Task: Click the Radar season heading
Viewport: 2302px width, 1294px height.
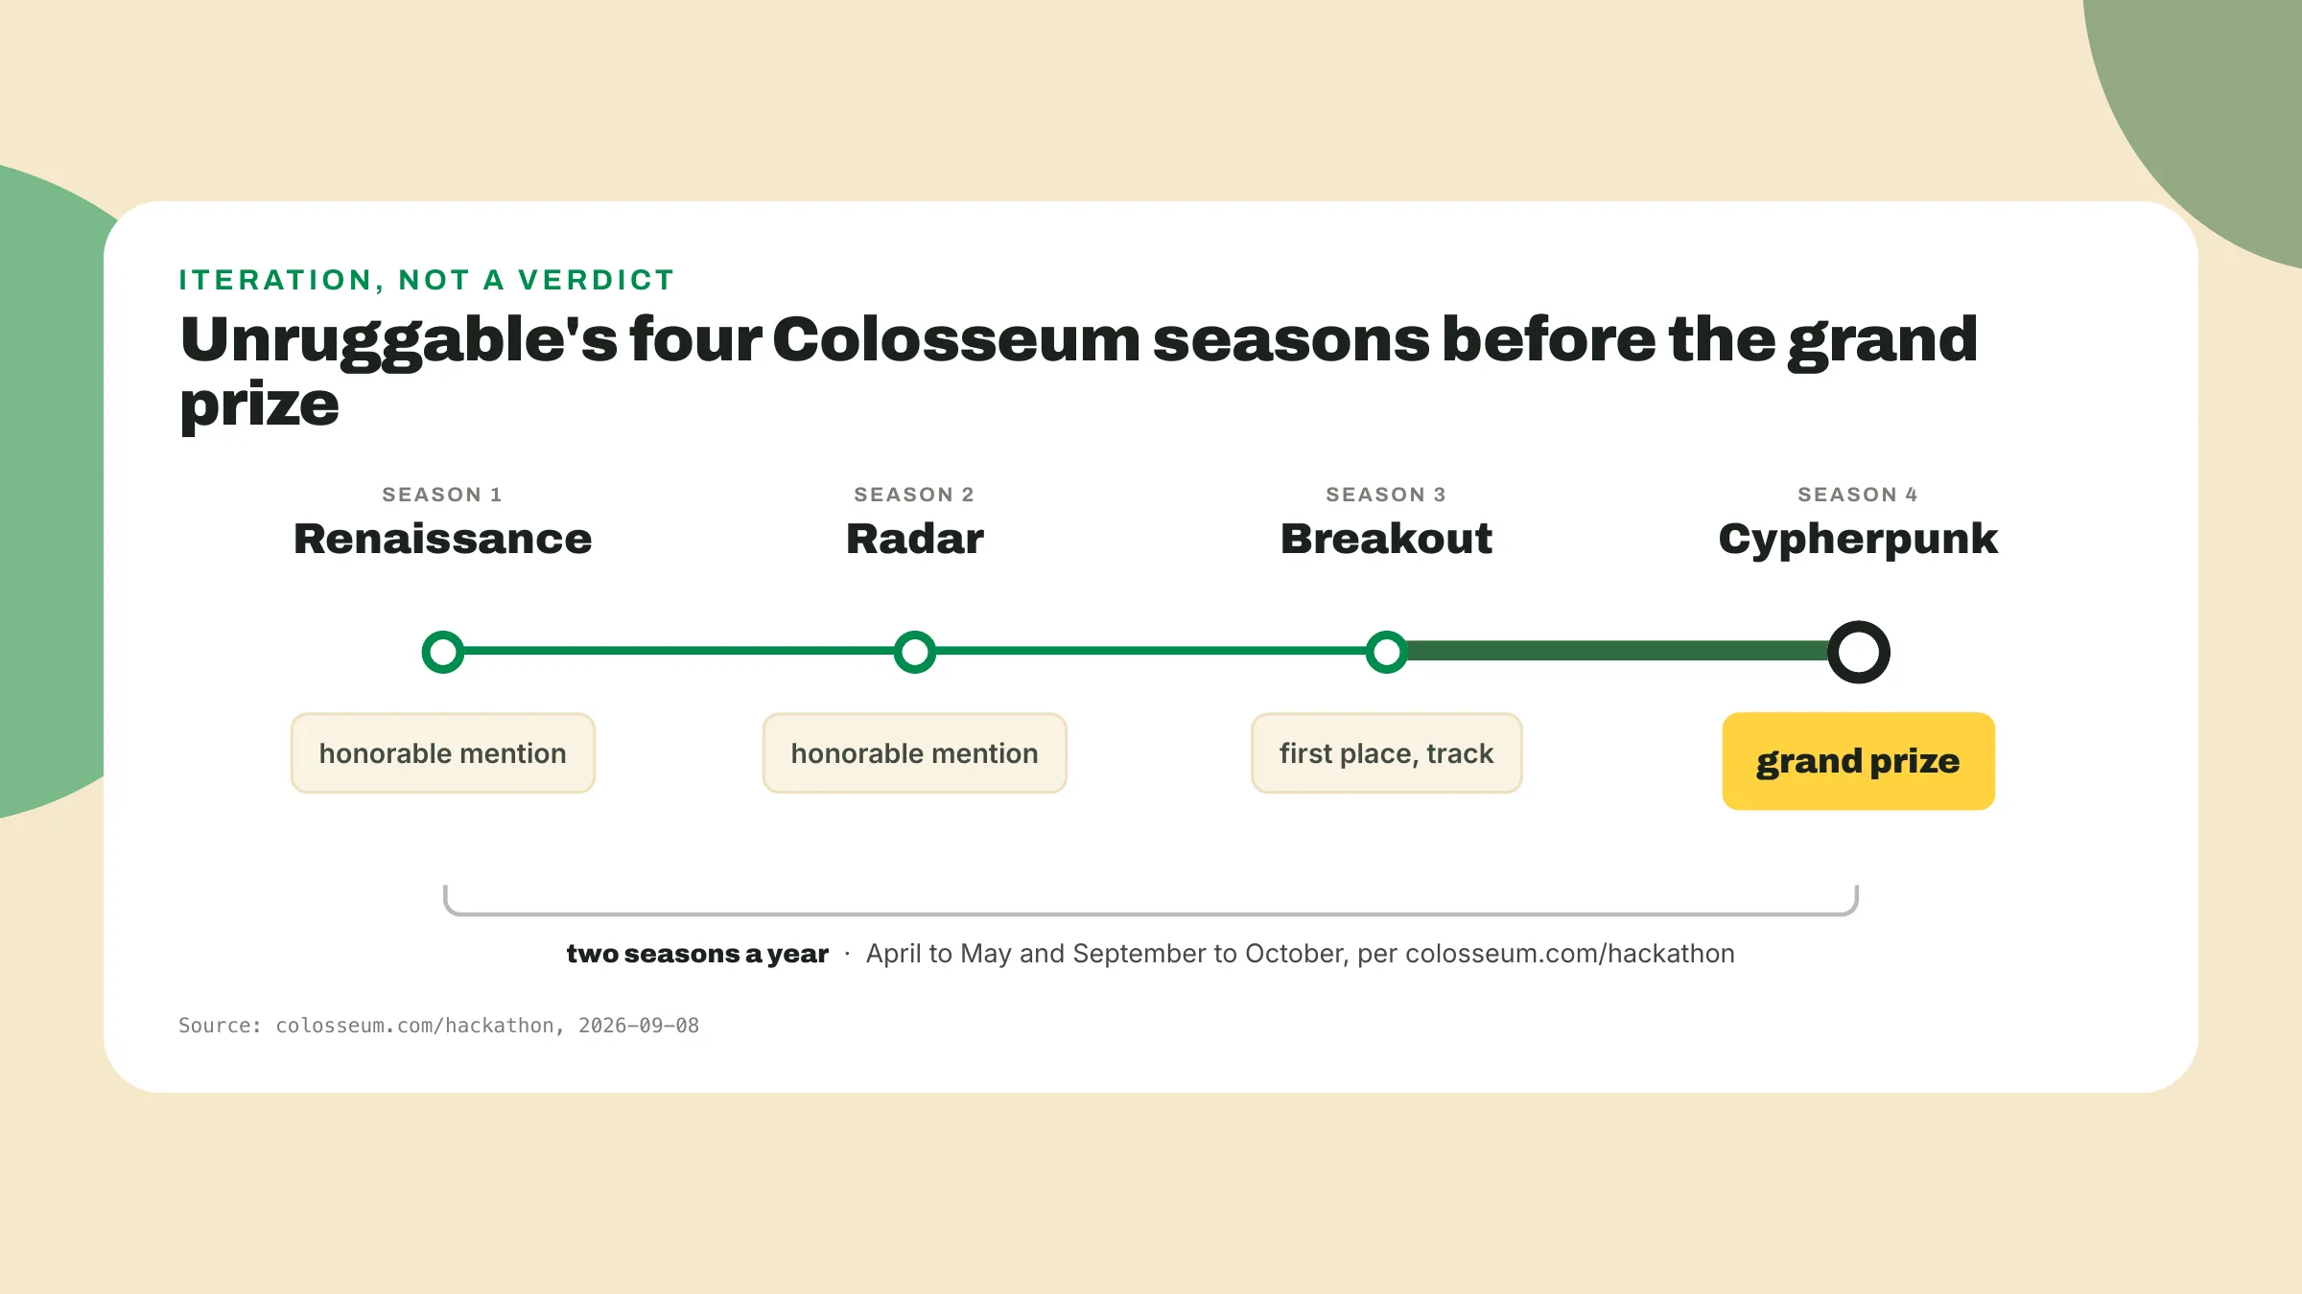Action: (915, 539)
